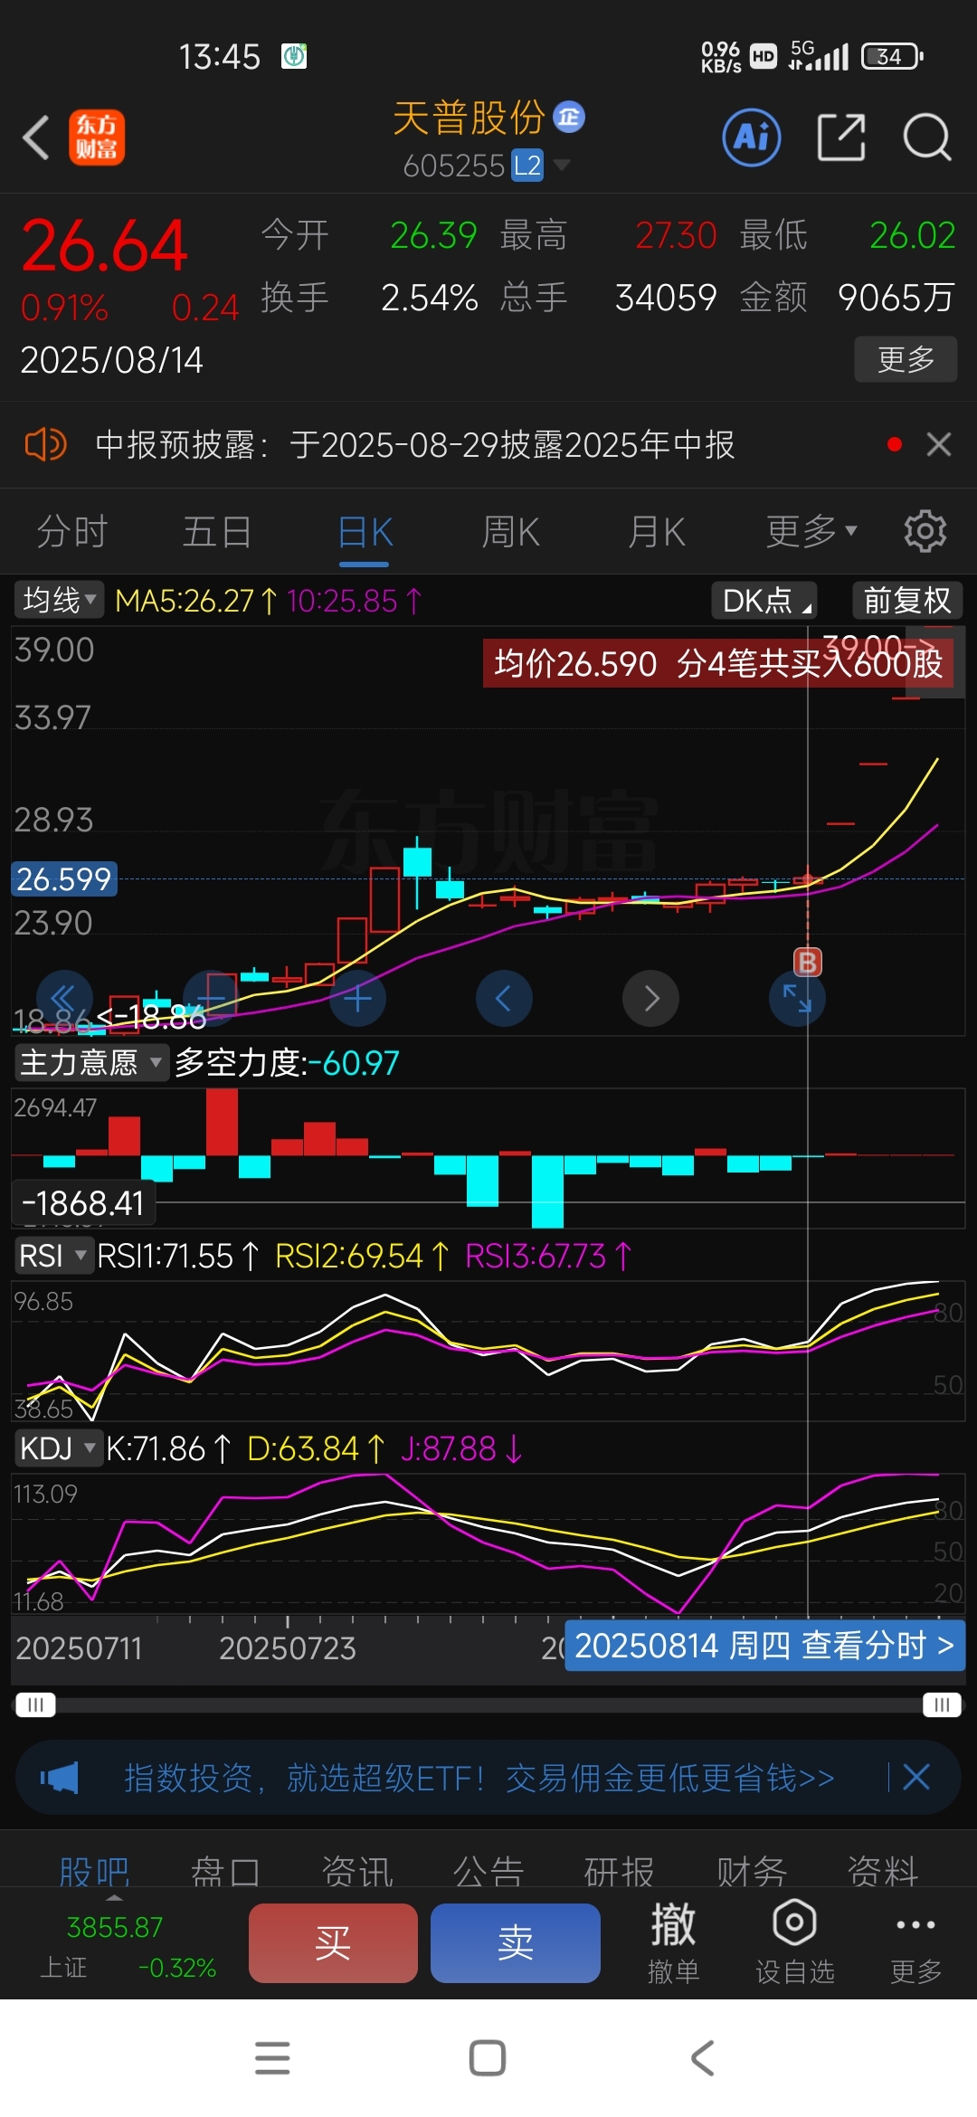Close the 中报预披露 notice
Screen dimensions: 977x2117
pyautogui.click(x=939, y=444)
